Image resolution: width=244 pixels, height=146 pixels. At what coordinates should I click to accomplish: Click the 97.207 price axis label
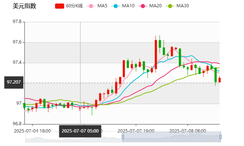14,82
